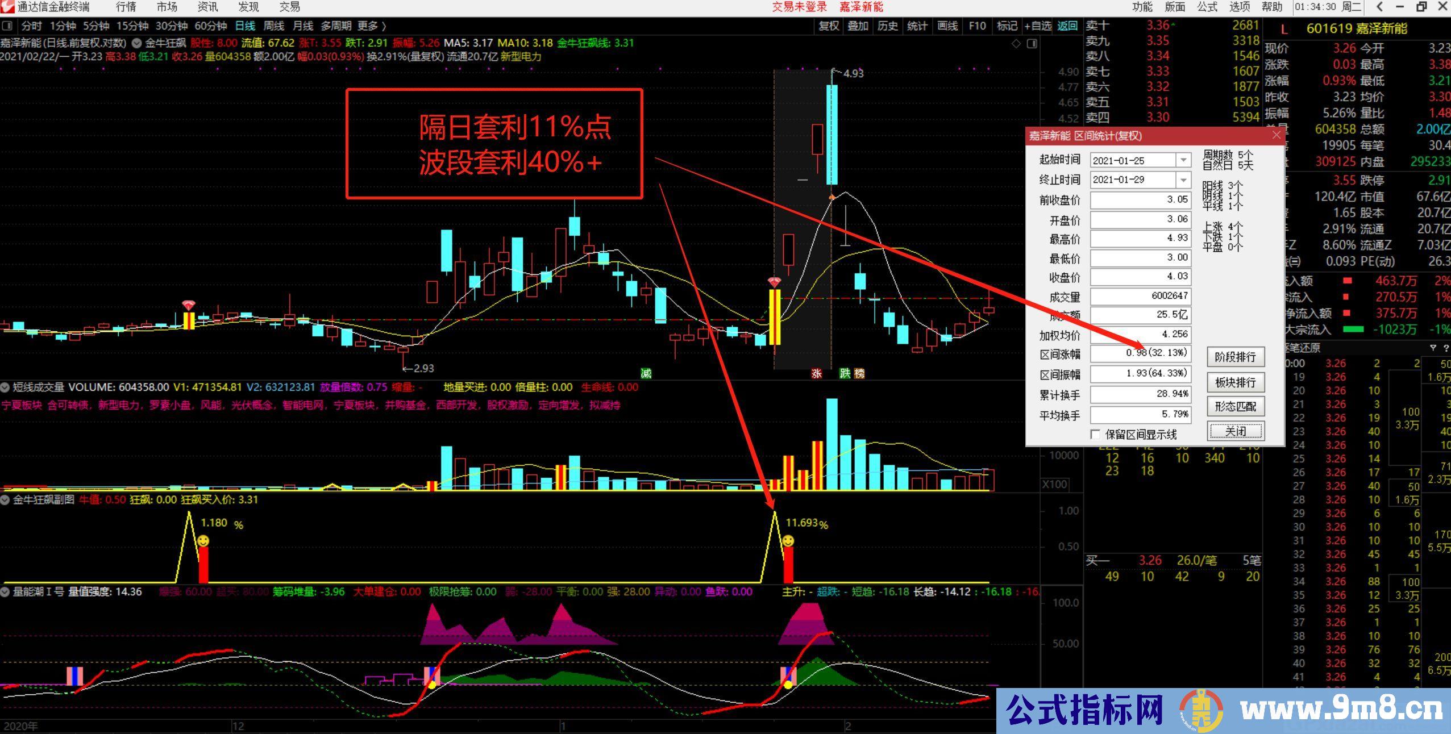
Task: Click the back arrow in title bar
Action: [1379, 7]
